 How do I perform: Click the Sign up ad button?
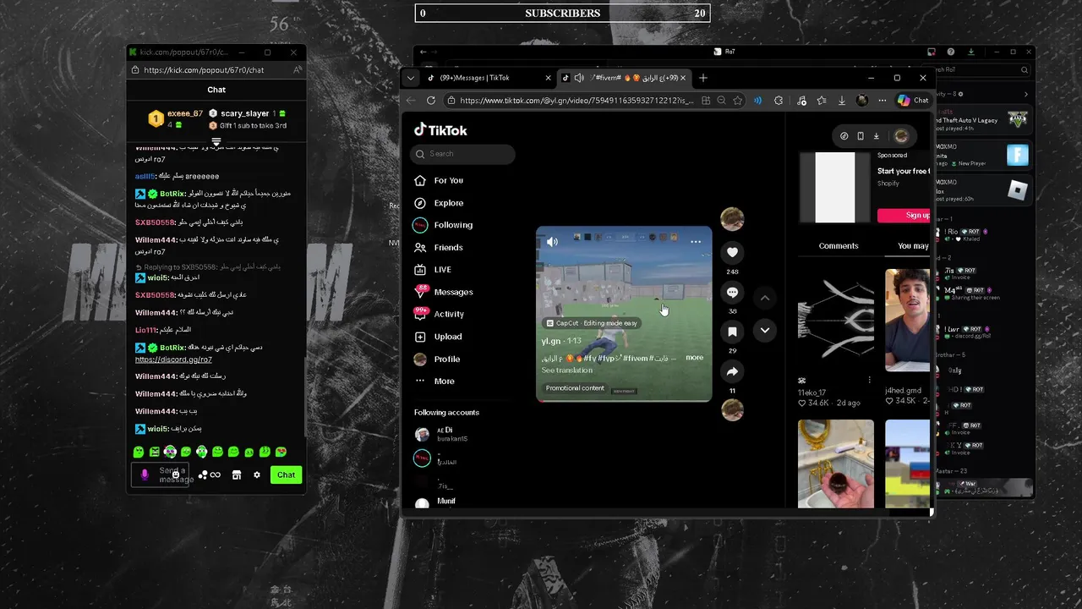tap(904, 216)
